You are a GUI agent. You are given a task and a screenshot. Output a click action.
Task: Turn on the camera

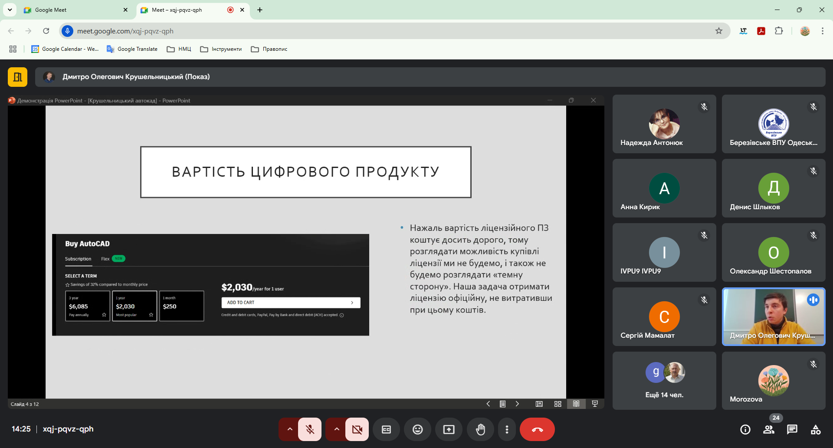(x=357, y=429)
